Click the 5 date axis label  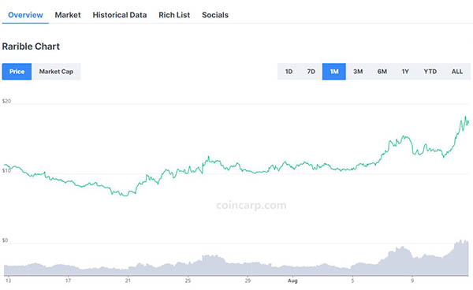[x=352, y=281]
